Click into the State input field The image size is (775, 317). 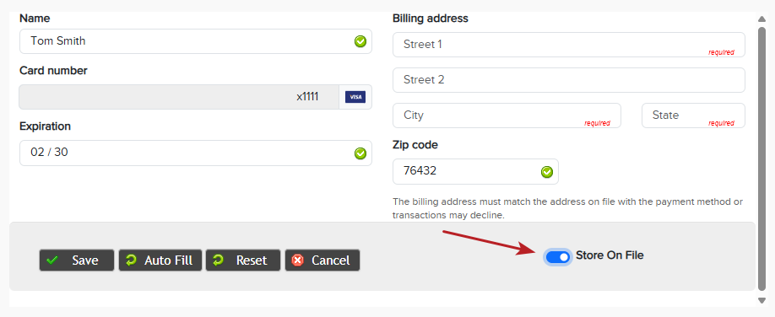(x=693, y=116)
